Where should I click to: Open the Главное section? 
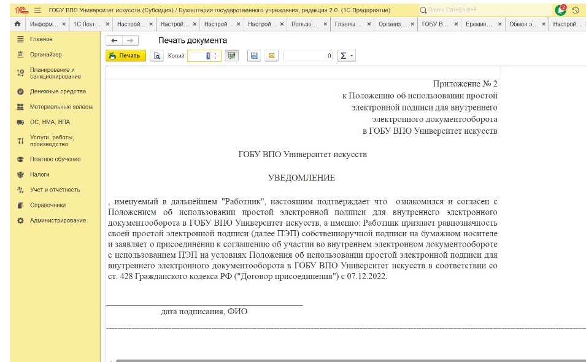pos(41,39)
